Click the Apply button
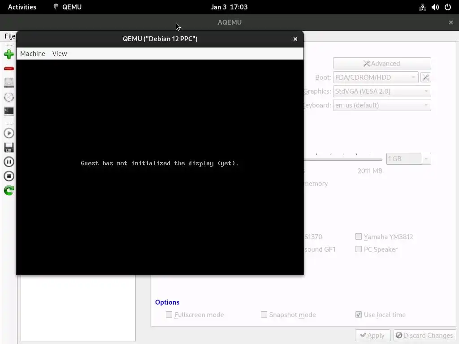This screenshot has width=459, height=344. pyautogui.click(x=372, y=335)
